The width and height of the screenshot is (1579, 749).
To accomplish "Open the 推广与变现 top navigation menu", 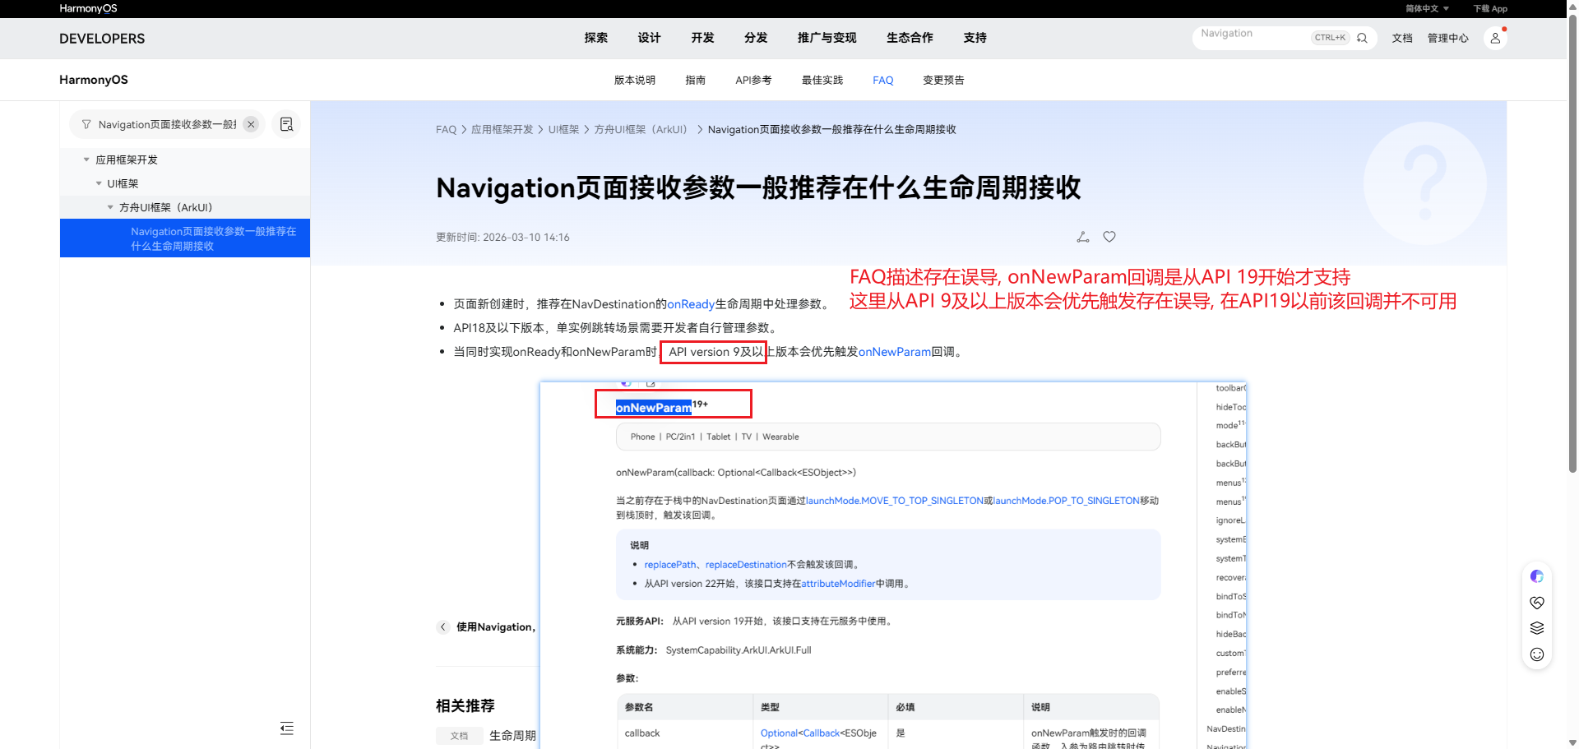I will click(x=827, y=38).
